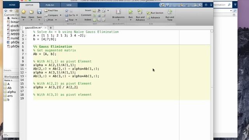Viewport: 249px width, 140px height.
Task: Click the decrease indent icon
Action: (x=104, y=20)
